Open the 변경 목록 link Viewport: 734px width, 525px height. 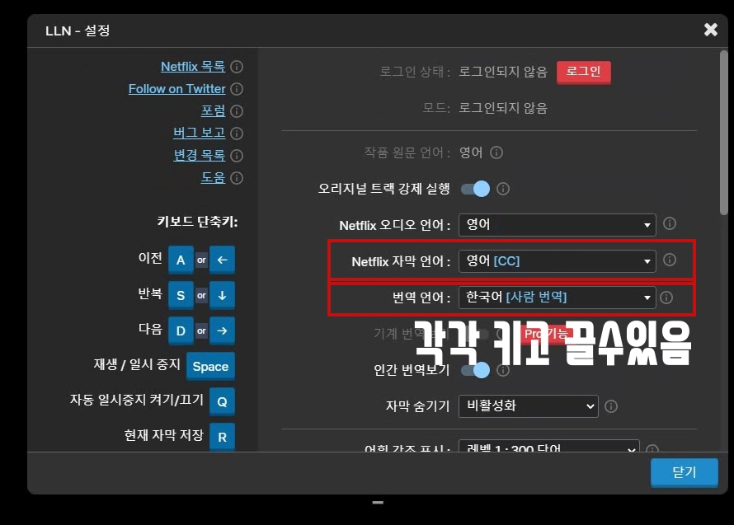click(200, 155)
